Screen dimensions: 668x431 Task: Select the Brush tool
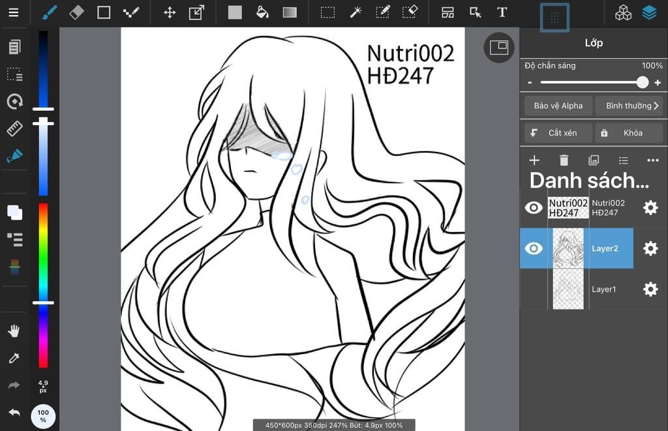click(50, 12)
